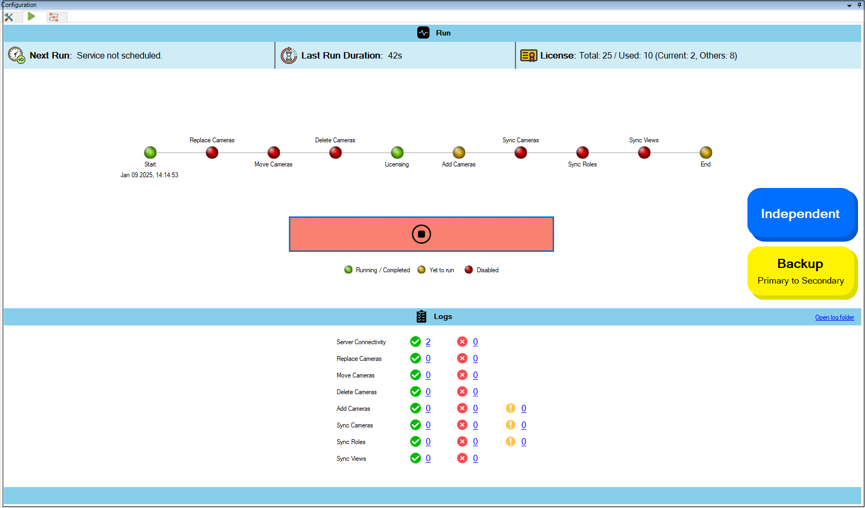The image size is (865, 508).
Task: Click the Add Cameras warning icon
Action: pos(511,409)
